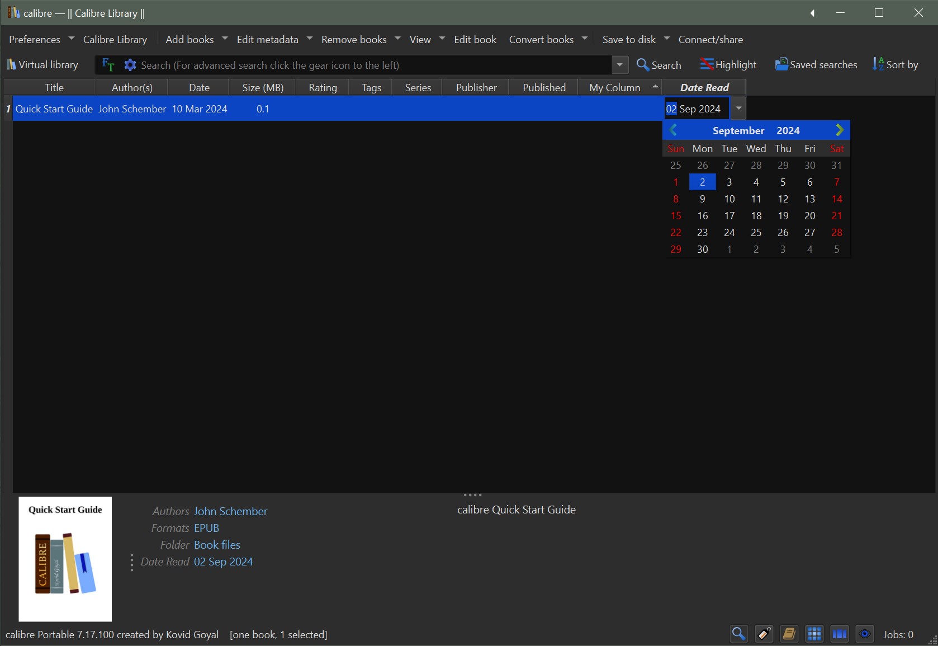Expand the Preferences dropdown arrow
The image size is (938, 646).
(x=72, y=39)
